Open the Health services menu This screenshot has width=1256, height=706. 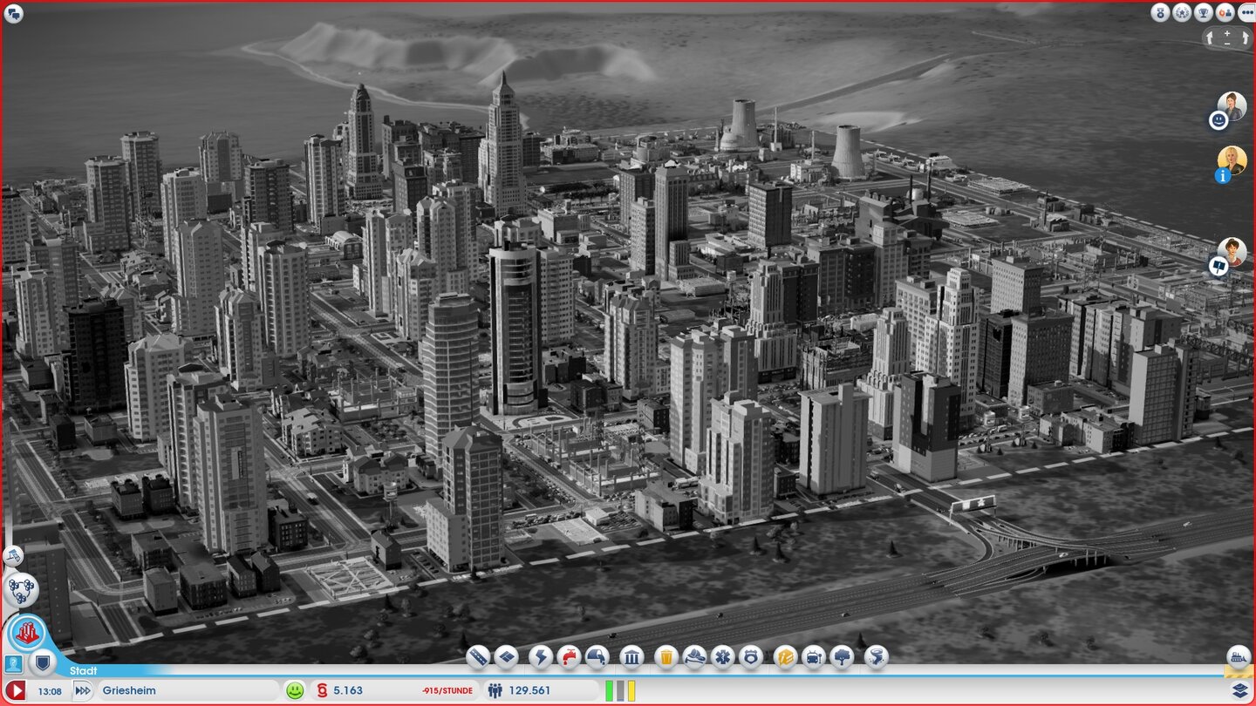click(x=722, y=656)
